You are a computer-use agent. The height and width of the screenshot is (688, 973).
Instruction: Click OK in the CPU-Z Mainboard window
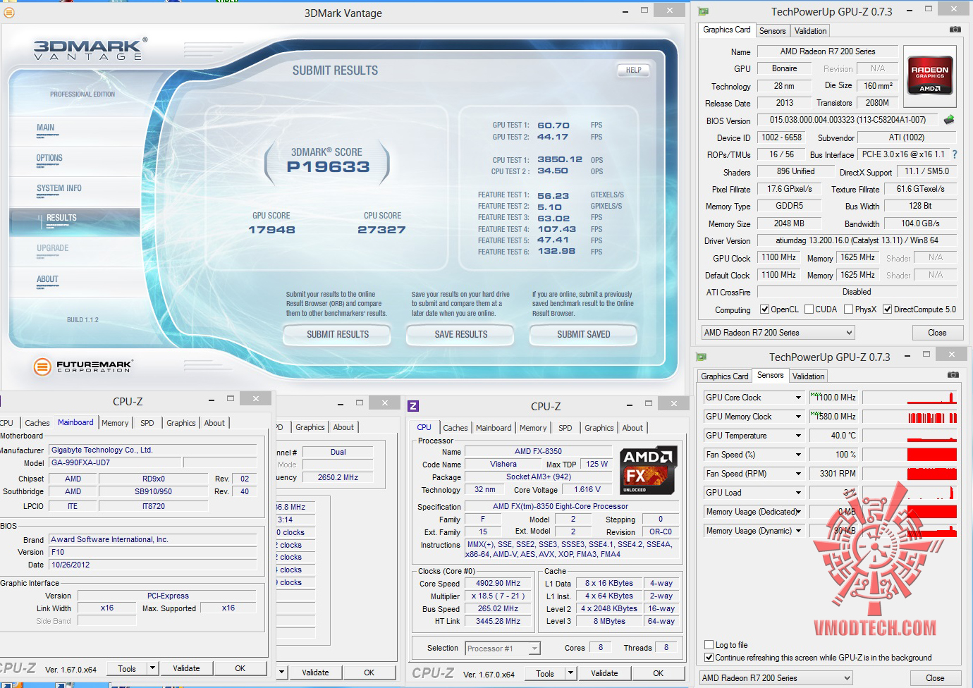(240, 668)
